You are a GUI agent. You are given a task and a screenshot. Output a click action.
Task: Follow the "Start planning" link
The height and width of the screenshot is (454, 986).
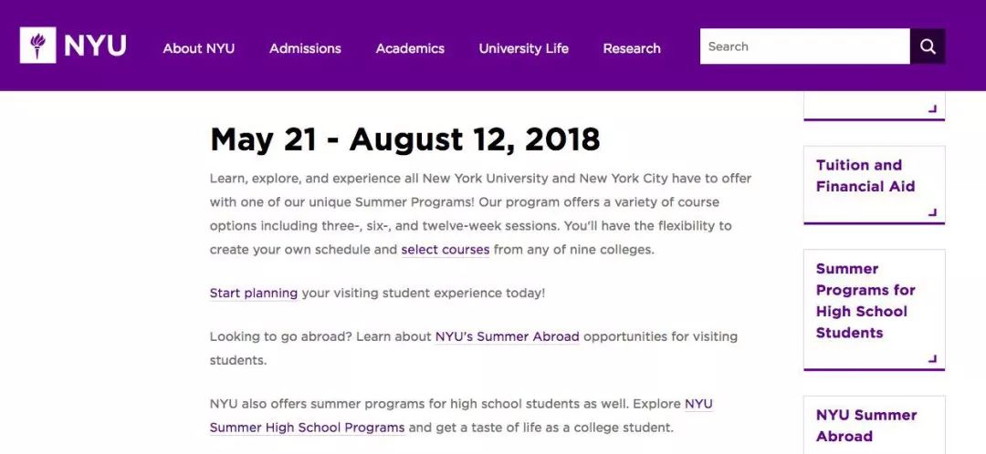pyautogui.click(x=254, y=294)
